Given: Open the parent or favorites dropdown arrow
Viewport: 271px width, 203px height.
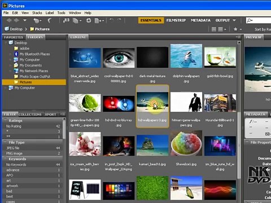Looking at the screenshot, I should [25, 20].
